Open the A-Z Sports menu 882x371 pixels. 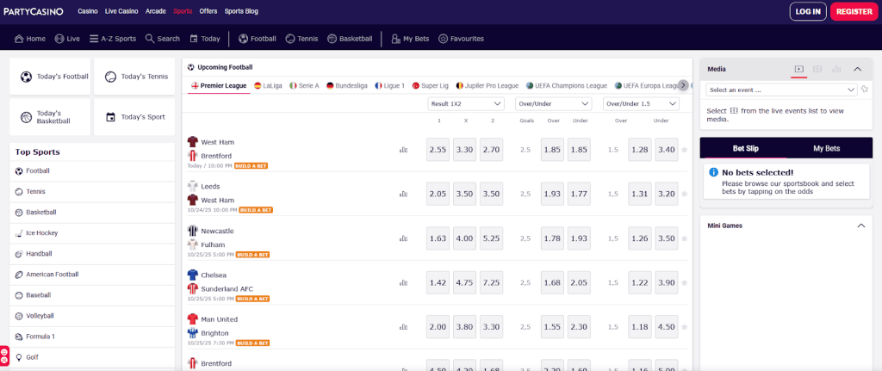pyautogui.click(x=113, y=39)
